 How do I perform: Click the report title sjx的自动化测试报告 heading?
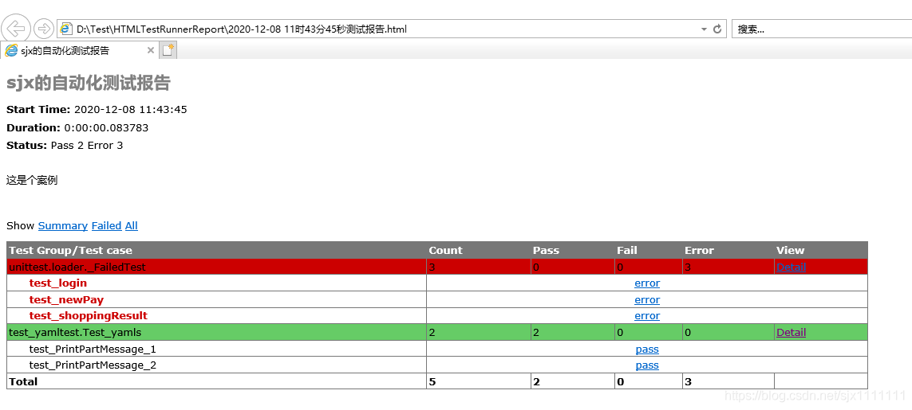(x=88, y=84)
